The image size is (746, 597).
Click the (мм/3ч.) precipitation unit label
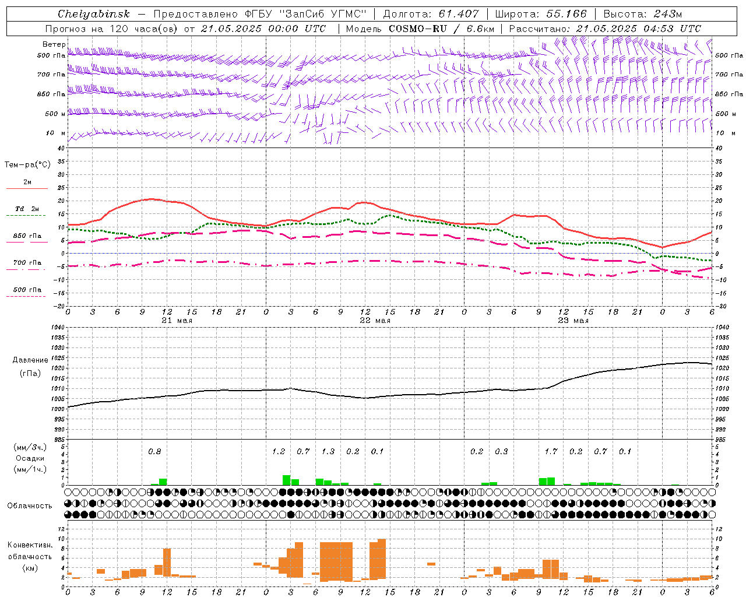pyautogui.click(x=30, y=448)
